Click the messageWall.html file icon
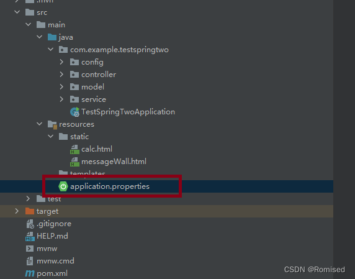Screen dimensions: 355x279 (74, 162)
